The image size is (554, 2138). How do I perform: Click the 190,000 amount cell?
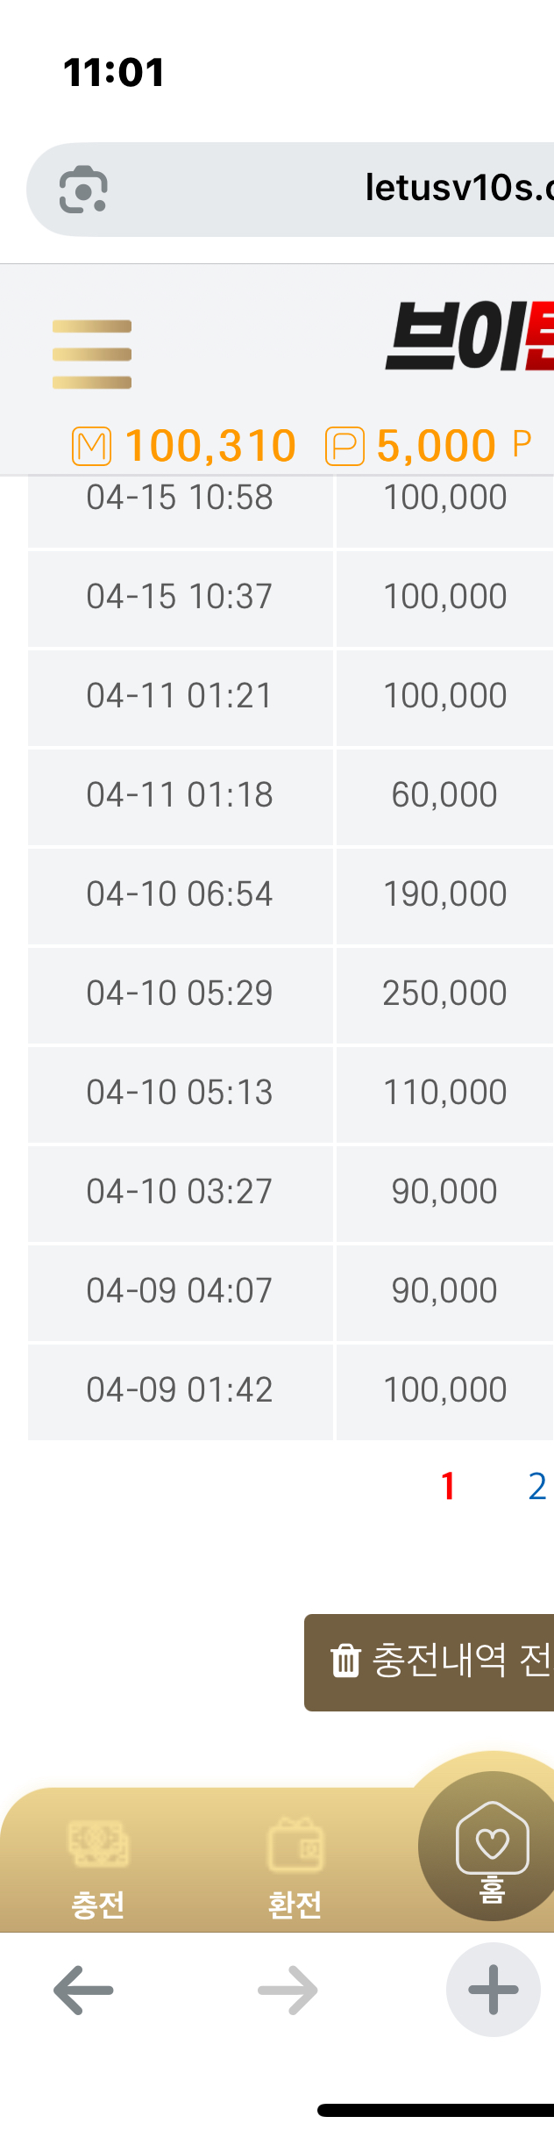(x=444, y=894)
